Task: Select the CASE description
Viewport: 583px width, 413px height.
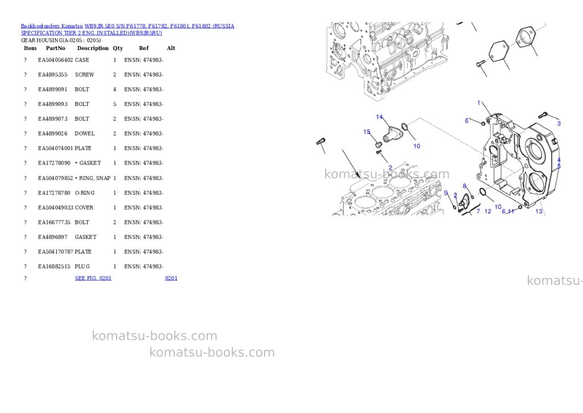Action: click(x=82, y=60)
